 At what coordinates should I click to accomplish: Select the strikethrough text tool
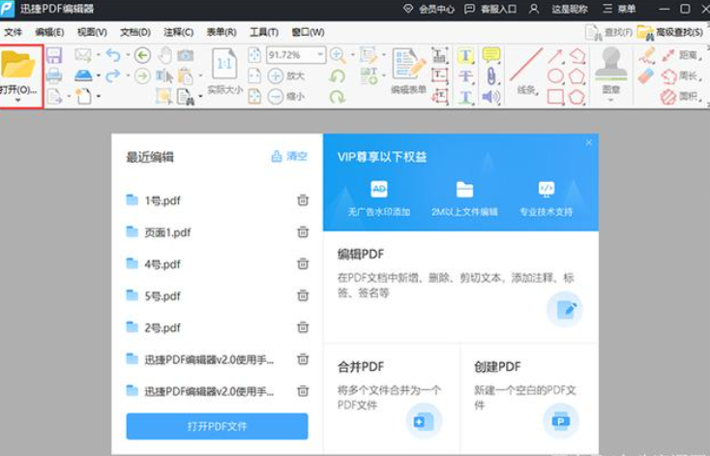(465, 76)
